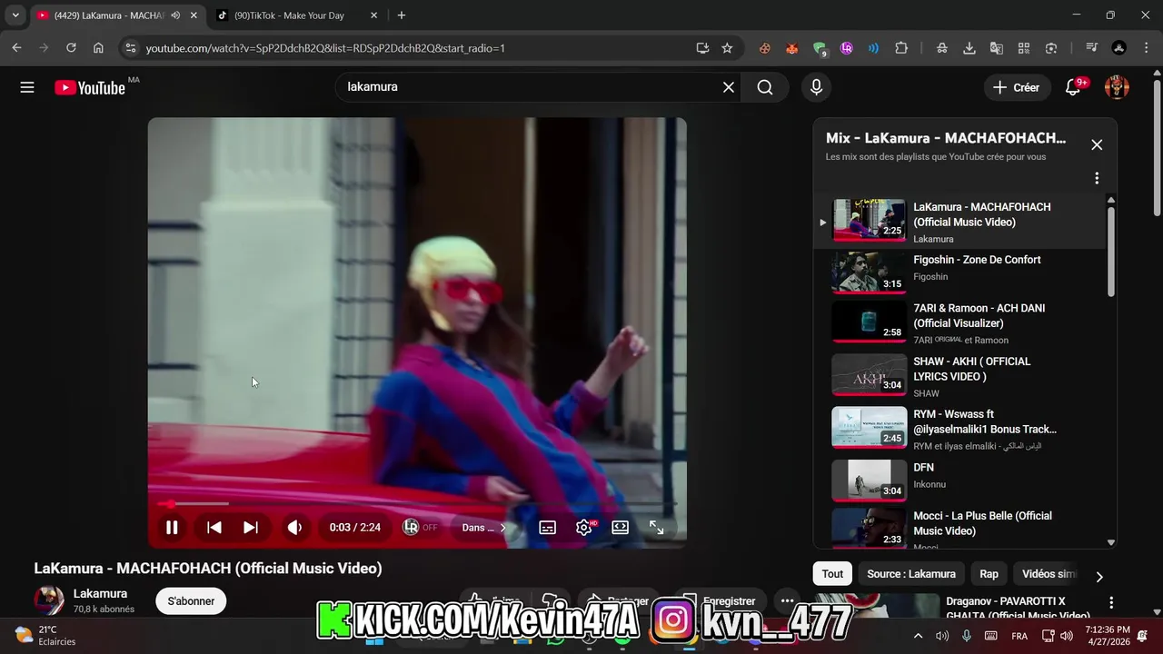Open the video settings gear with HD badge
The height and width of the screenshot is (654, 1163).
584,528
